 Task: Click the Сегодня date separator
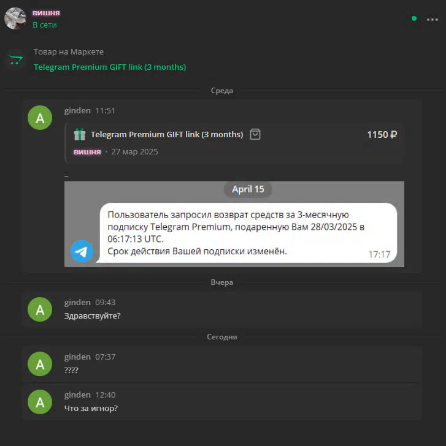click(222, 337)
